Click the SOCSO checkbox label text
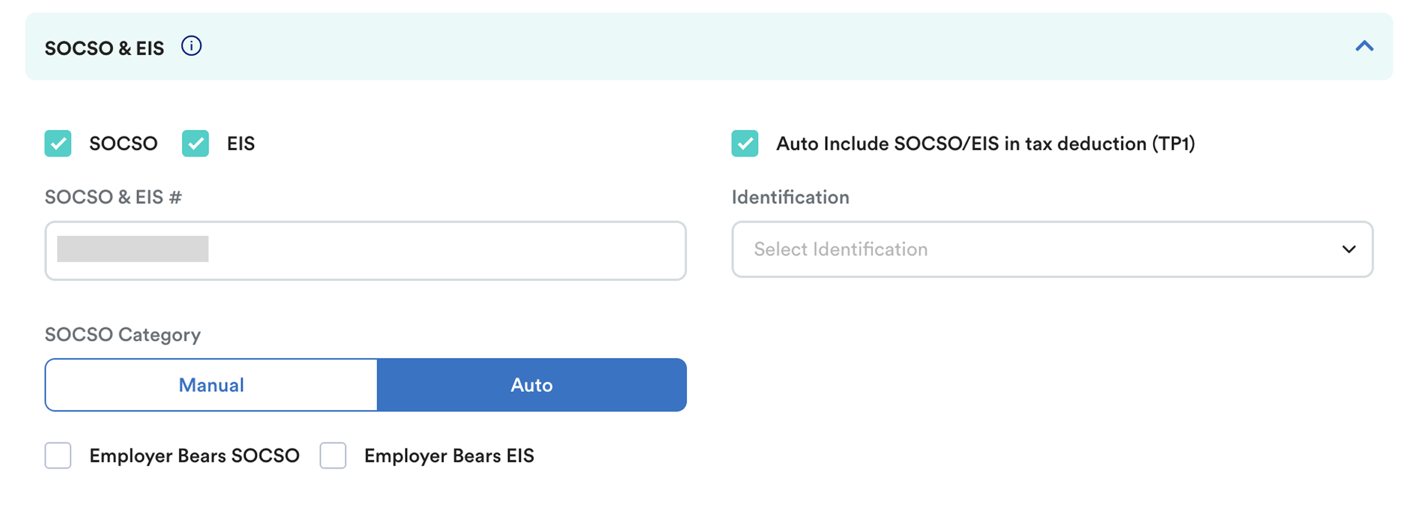This screenshot has height=530, width=1417. 123,144
